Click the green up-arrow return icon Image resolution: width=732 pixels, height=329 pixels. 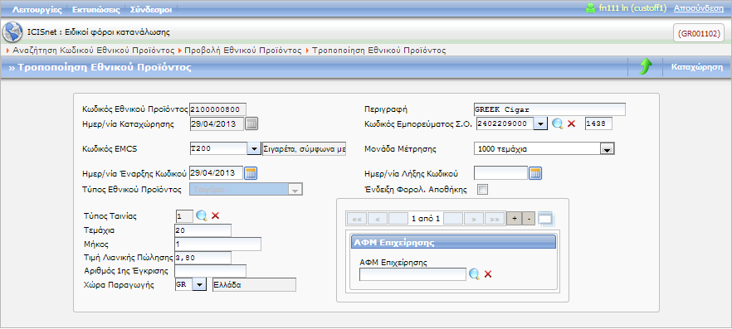pyautogui.click(x=645, y=68)
